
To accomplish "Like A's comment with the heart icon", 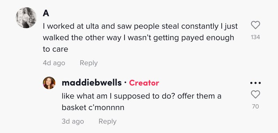I will pos(255,25).
